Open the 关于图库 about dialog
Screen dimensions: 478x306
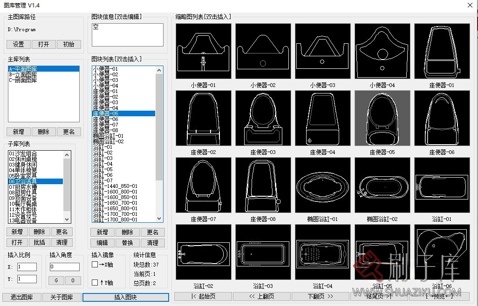pyautogui.click(x=61, y=297)
